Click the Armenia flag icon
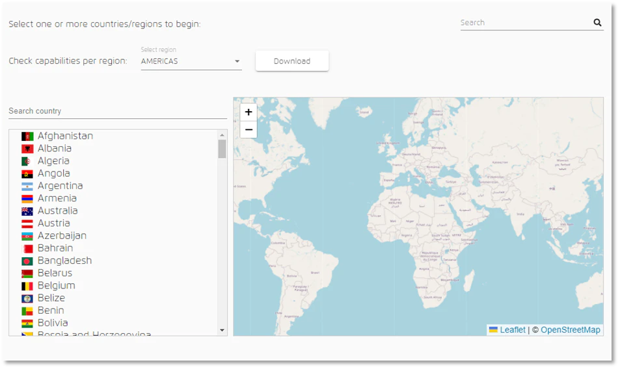This screenshot has height=369, width=620. (x=27, y=199)
